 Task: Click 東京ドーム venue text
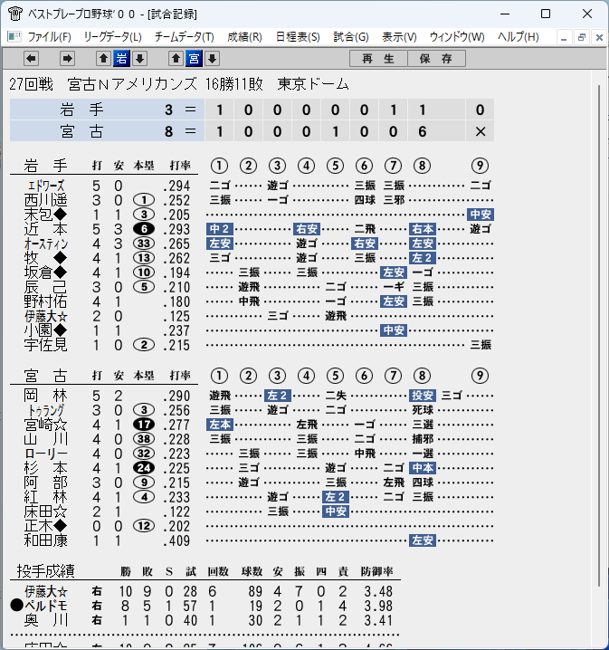[x=313, y=84]
